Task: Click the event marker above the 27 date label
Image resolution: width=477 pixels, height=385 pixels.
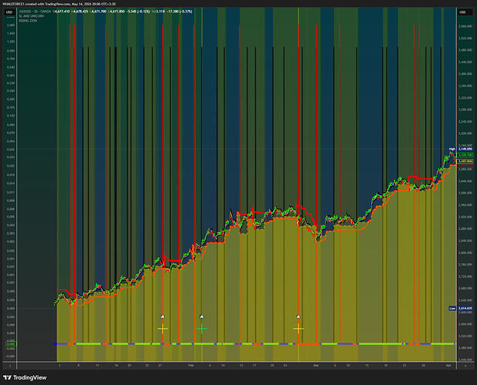Action: 162,317
